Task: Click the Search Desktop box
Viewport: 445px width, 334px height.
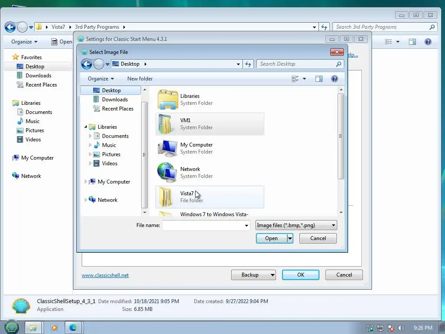Action: (297, 64)
